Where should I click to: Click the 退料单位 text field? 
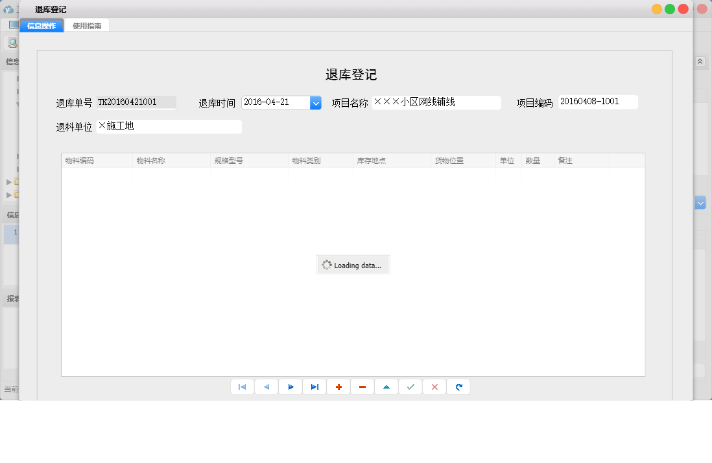click(169, 126)
